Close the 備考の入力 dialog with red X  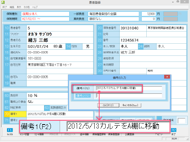point(167,77)
